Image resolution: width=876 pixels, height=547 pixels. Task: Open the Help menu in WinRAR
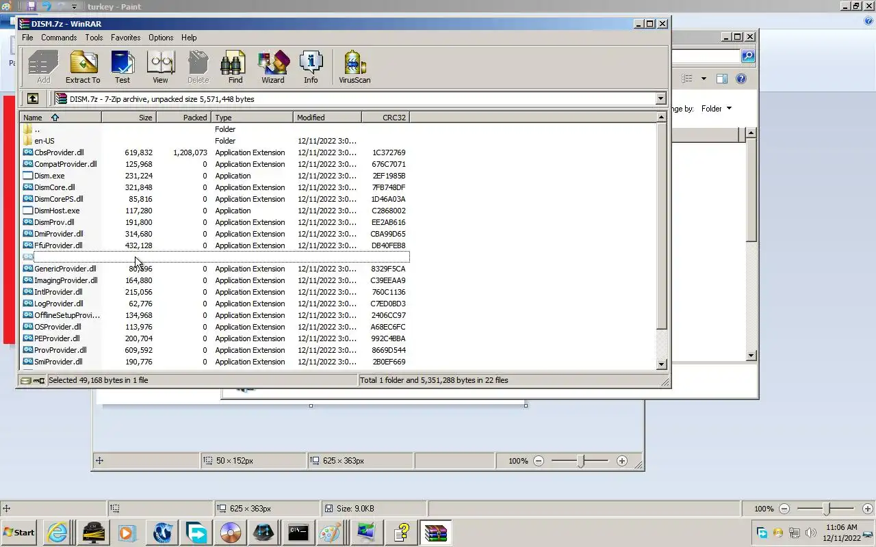tap(189, 38)
